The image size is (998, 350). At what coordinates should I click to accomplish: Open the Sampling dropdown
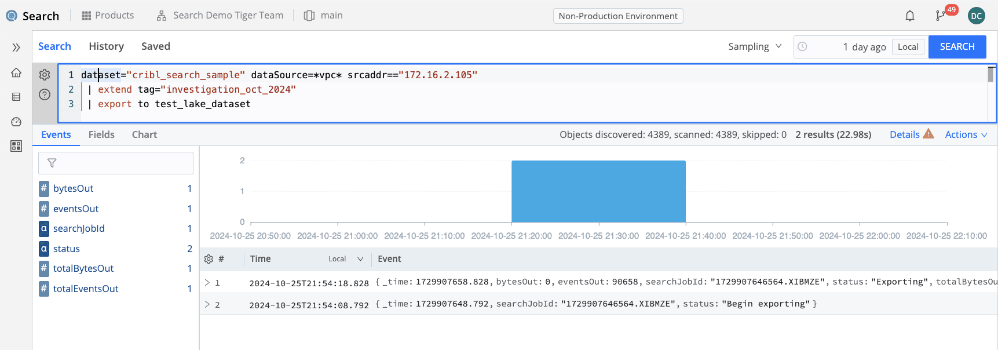point(755,46)
